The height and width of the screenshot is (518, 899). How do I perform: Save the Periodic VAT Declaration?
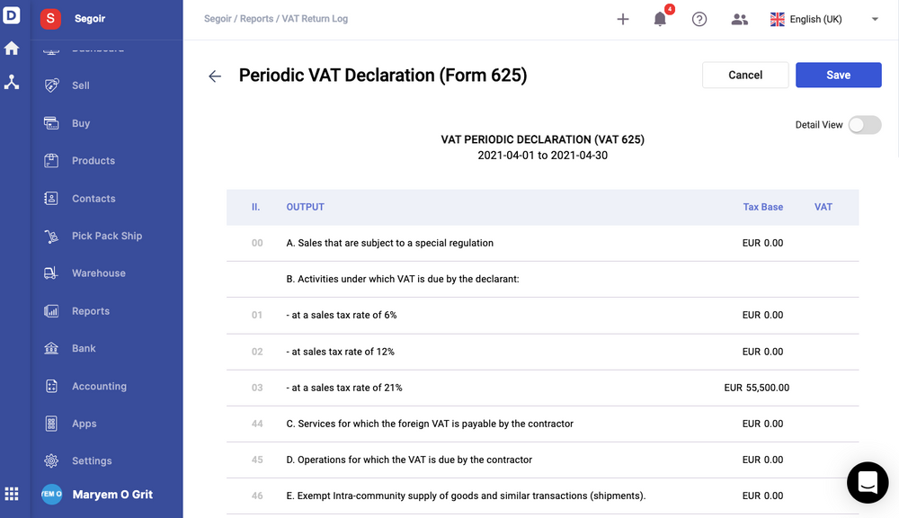click(838, 75)
